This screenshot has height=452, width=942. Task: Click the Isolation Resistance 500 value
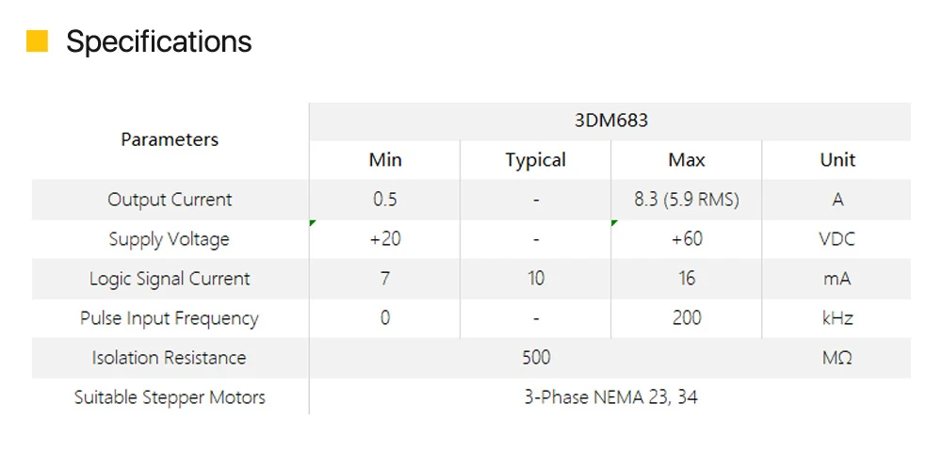[537, 358]
